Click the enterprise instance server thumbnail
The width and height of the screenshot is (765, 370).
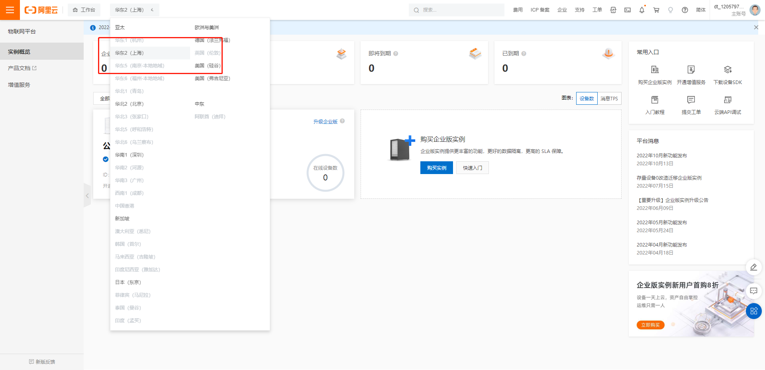402,148
